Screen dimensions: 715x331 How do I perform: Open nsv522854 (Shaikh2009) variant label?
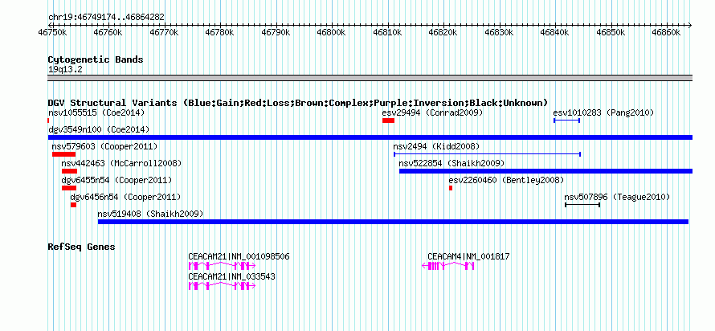coord(451,164)
